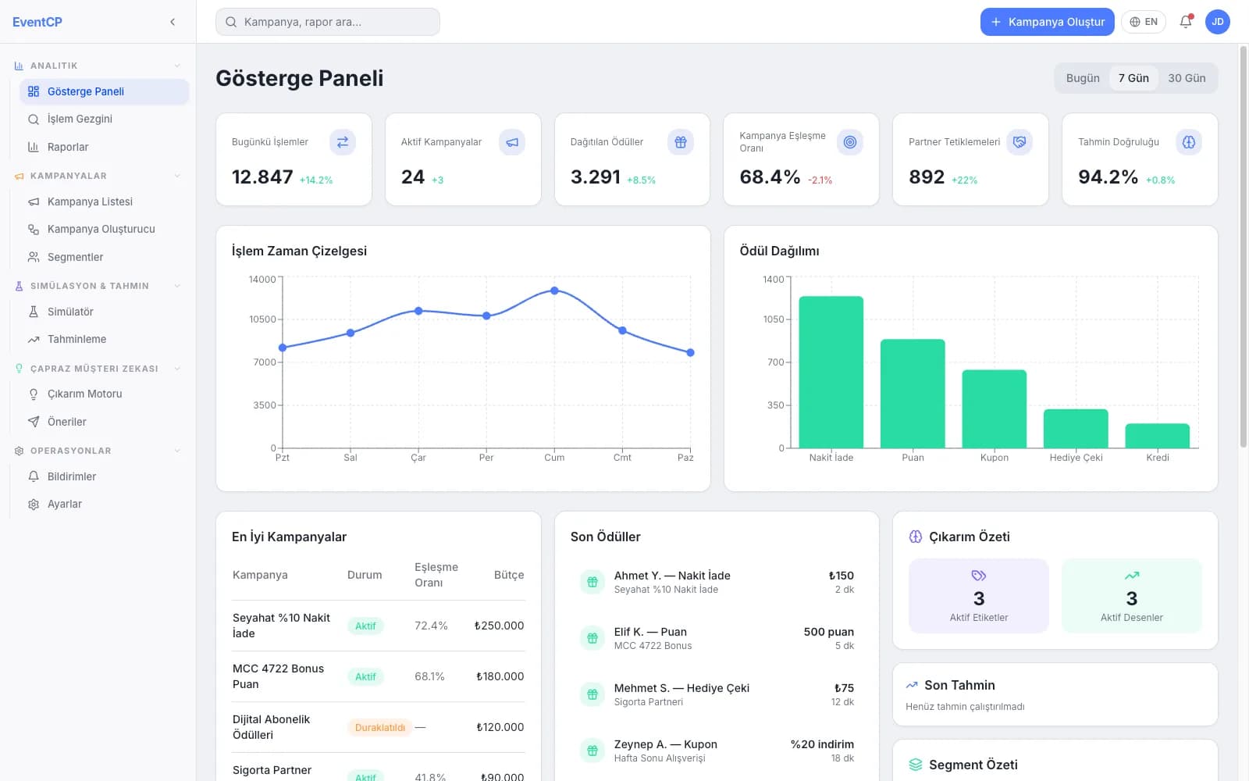Open the Simülatör page

[x=104, y=312]
